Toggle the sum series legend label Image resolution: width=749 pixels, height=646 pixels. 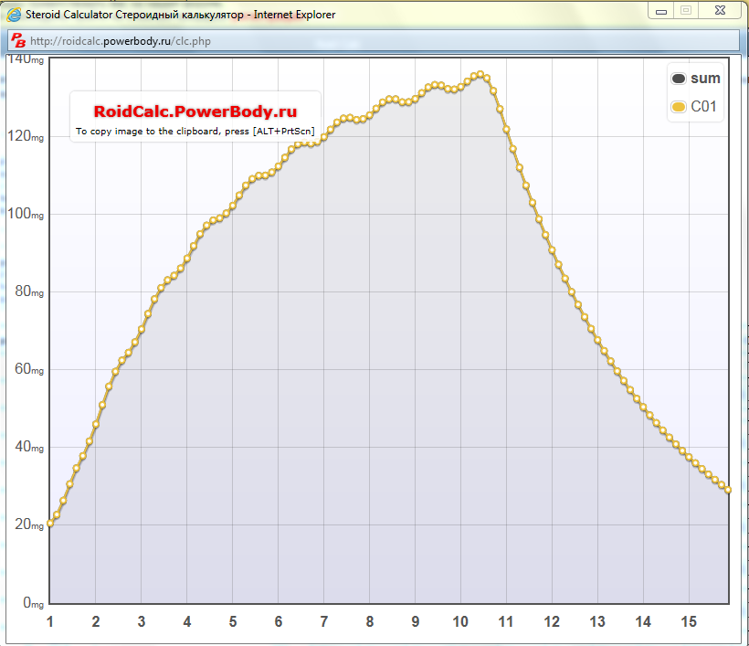(705, 79)
